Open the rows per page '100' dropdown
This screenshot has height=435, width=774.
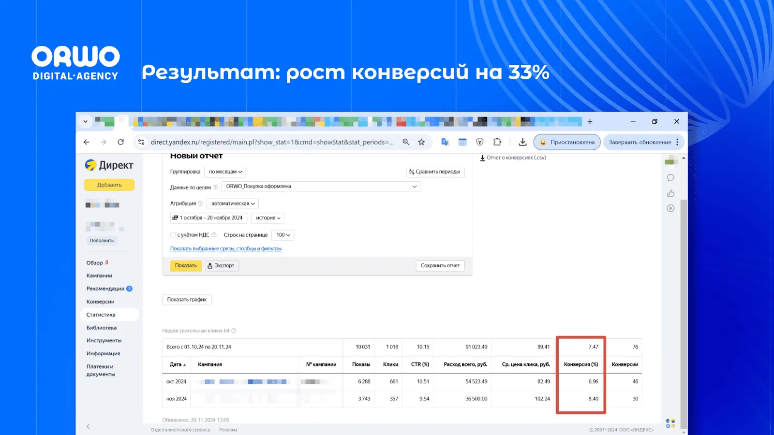click(x=283, y=235)
